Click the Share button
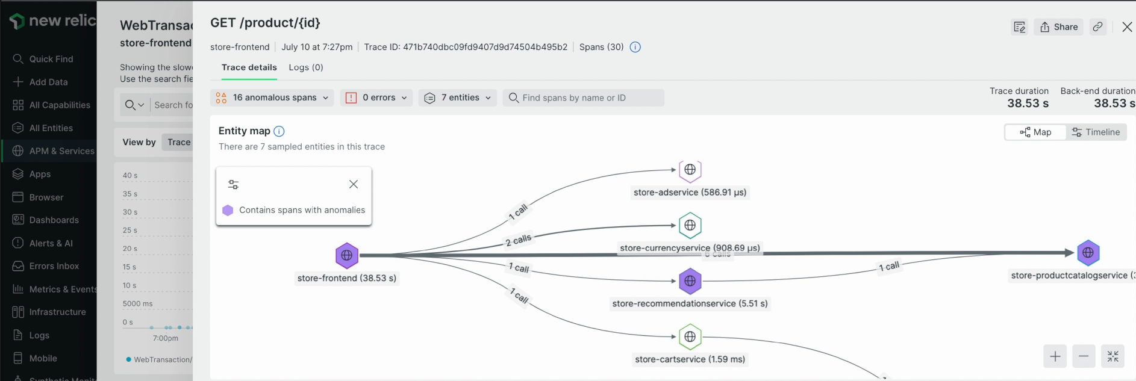 tap(1059, 27)
